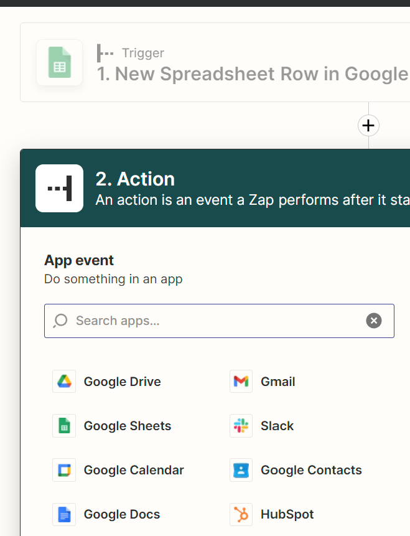
Task: Clear the search with the X button
Action: [x=373, y=321]
